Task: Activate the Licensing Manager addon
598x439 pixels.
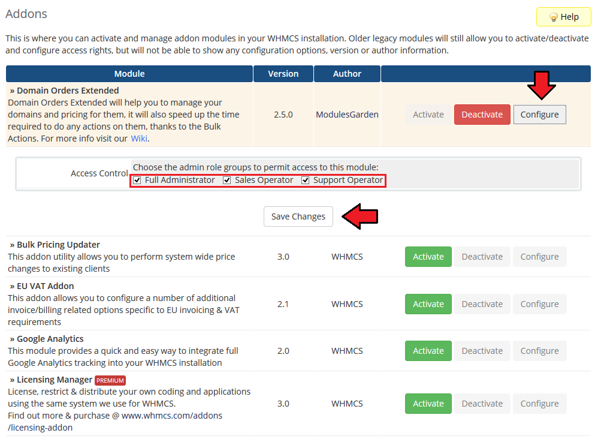Action: pyautogui.click(x=428, y=404)
